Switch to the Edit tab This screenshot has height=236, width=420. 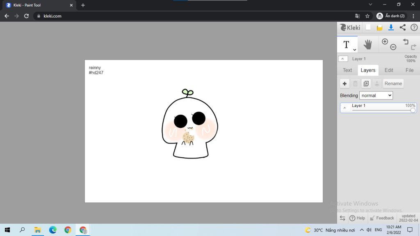pos(389,70)
